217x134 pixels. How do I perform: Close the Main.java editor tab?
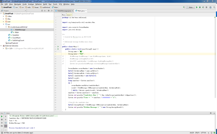tap(86, 11)
